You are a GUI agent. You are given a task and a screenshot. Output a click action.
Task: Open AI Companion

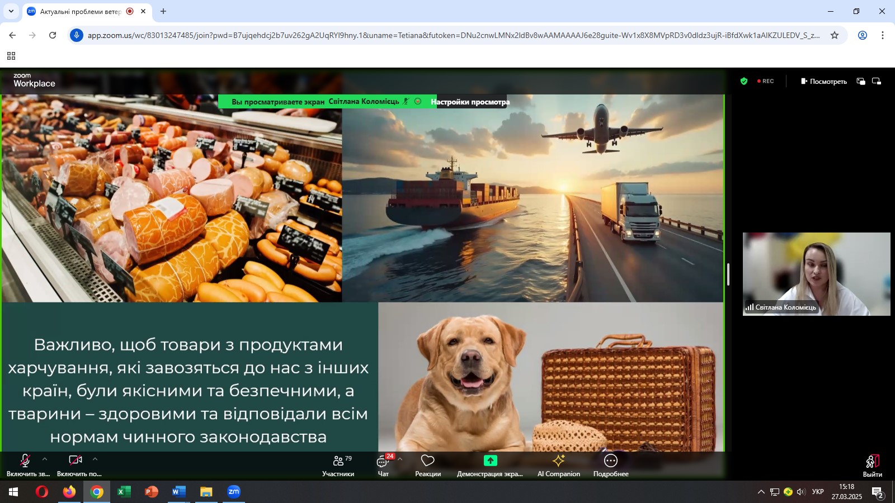coord(558,465)
